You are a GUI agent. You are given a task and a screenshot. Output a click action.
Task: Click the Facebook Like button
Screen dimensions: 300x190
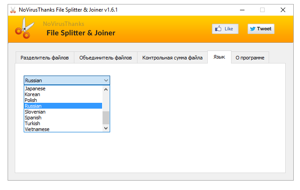[225, 29]
